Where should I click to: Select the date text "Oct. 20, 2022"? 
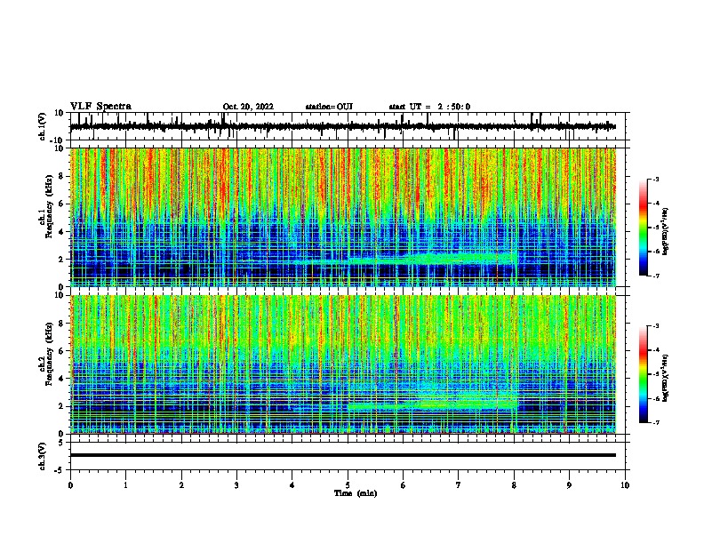248,107
